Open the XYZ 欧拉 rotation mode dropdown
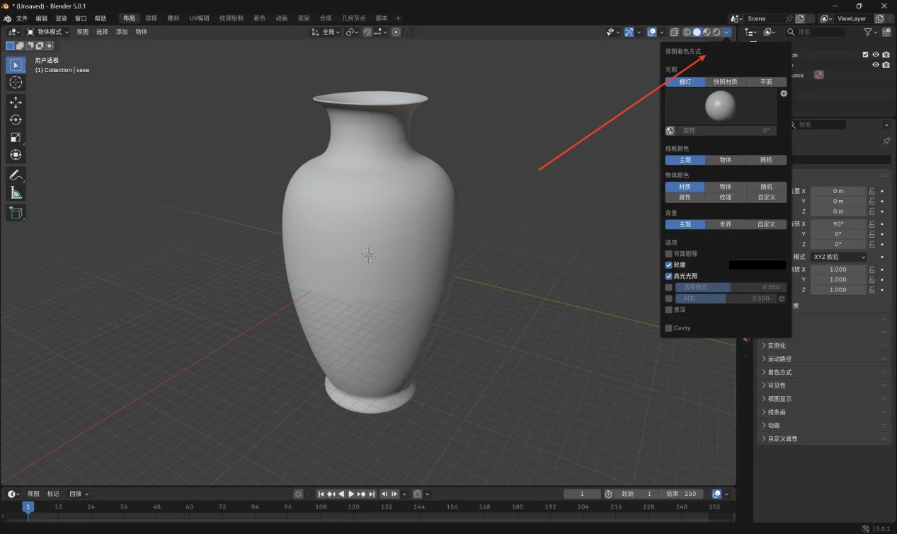 (838, 257)
